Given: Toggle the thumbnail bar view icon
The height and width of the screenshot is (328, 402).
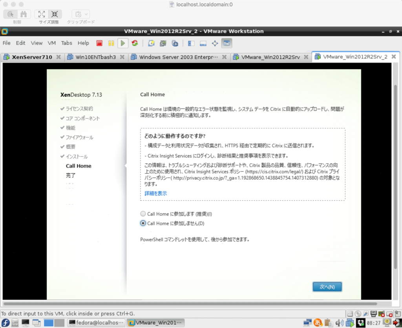Looking at the screenshot, I should coord(203,43).
